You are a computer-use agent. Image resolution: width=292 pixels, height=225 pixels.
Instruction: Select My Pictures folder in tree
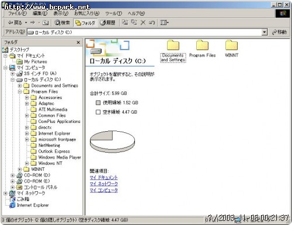point(36,62)
